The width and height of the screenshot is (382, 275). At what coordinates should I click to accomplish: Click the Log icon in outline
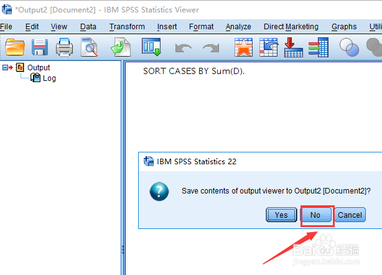[35, 78]
